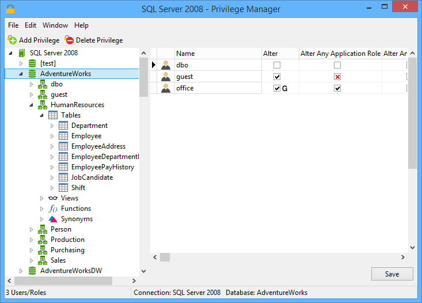Click the Department table icon

click(x=63, y=126)
